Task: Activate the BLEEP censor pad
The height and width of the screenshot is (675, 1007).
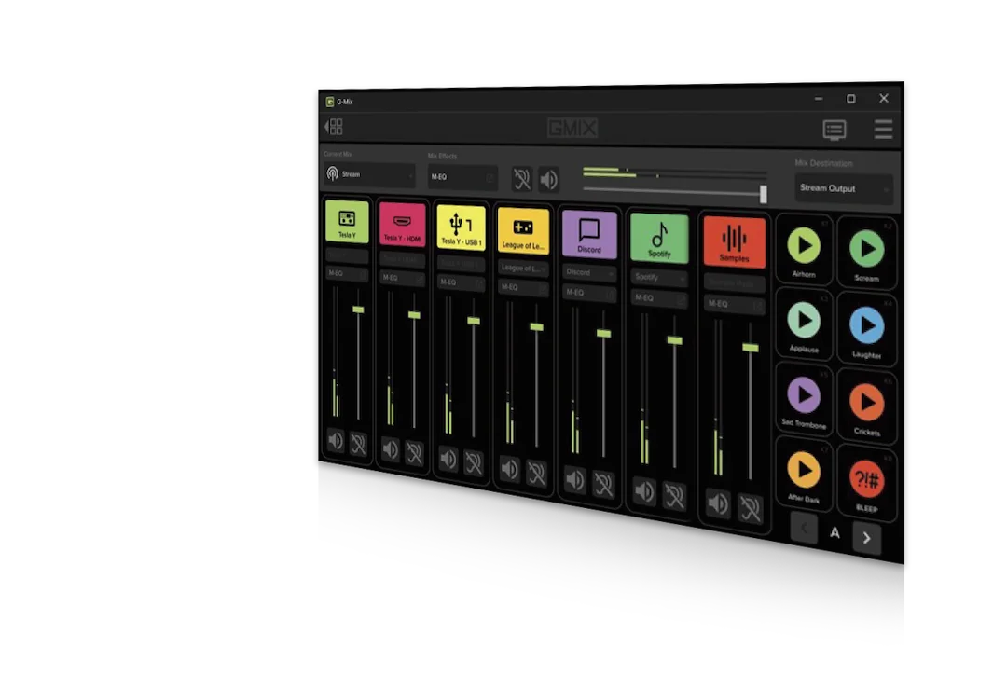Action: click(x=867, y=479)
